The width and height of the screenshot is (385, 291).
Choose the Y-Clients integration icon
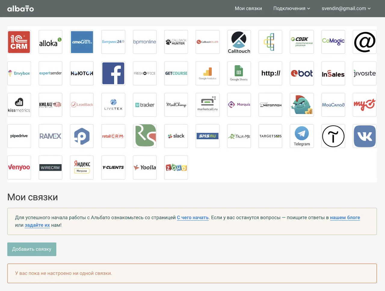(x=113, y=167)
